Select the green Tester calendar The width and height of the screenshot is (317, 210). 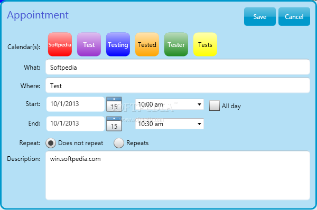tap(176, 44)
